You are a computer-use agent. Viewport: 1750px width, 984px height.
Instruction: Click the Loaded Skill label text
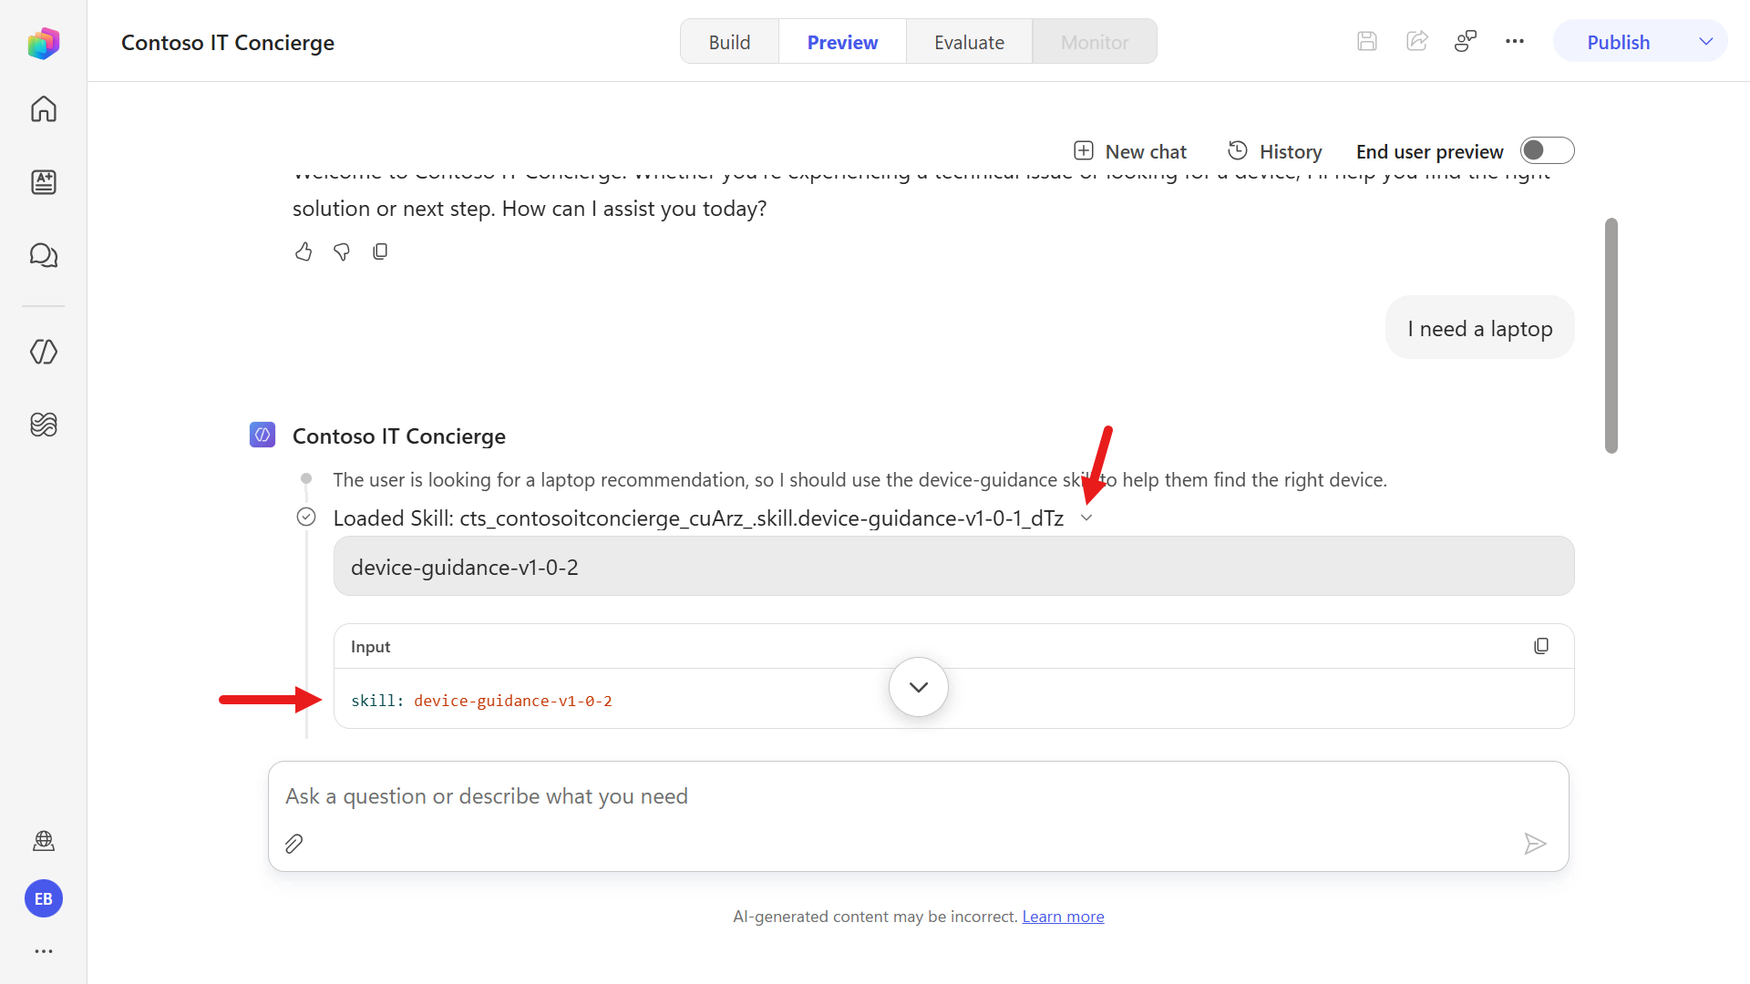(698, 518)
